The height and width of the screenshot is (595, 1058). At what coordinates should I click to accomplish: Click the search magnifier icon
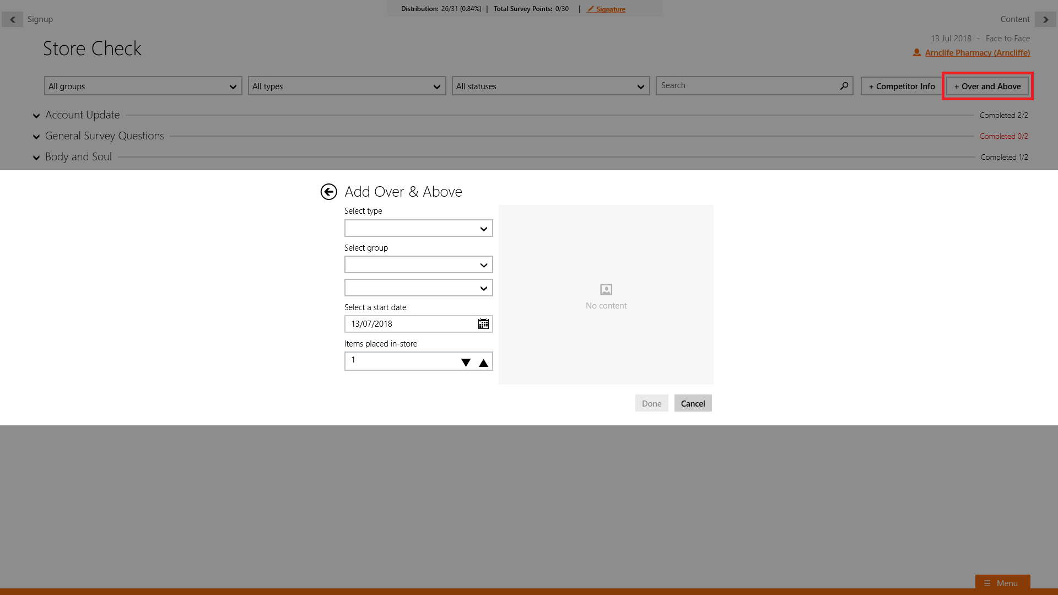point(844,86)
